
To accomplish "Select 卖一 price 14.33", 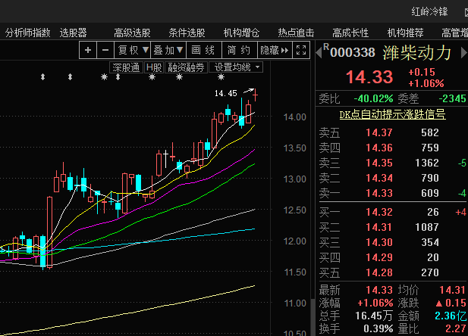I will coord(379,193).
